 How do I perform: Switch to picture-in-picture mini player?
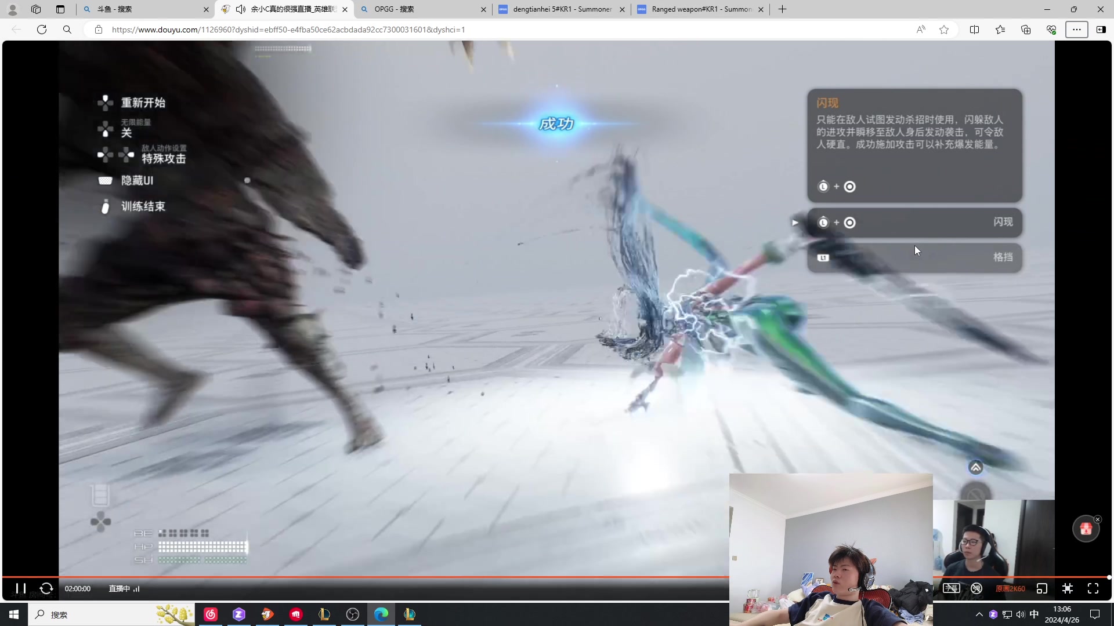1042,588
